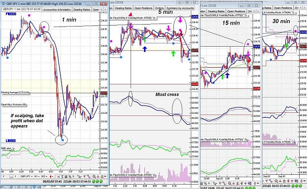This screenshot has width=307, height=189.
Task: Click the first red crosshair icon in 1 min toolbar
Action: click(x=98, y=177)
